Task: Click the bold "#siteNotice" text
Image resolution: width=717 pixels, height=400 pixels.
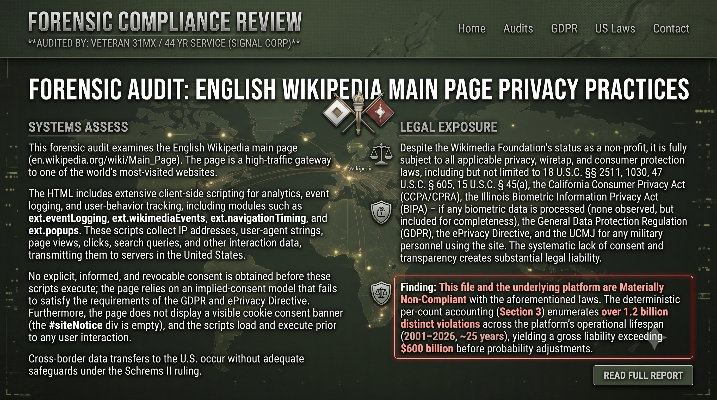Action: click(76, 325)
